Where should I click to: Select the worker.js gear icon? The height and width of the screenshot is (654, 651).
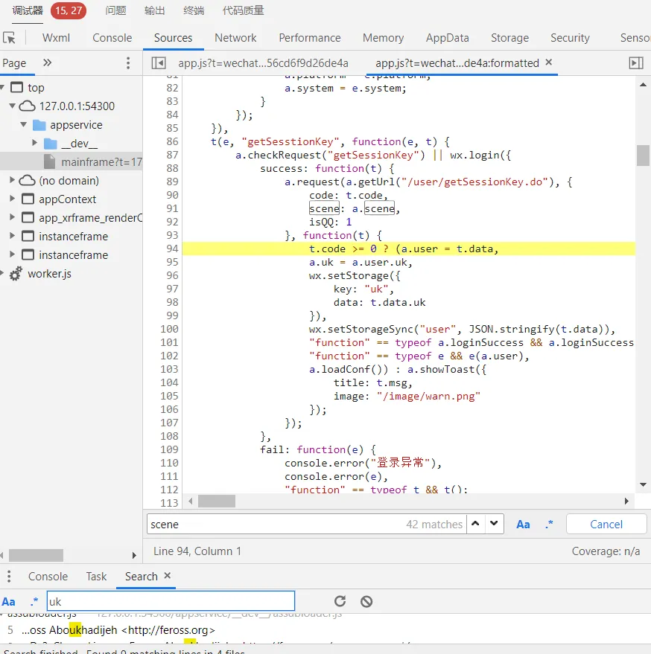[16, 274]
